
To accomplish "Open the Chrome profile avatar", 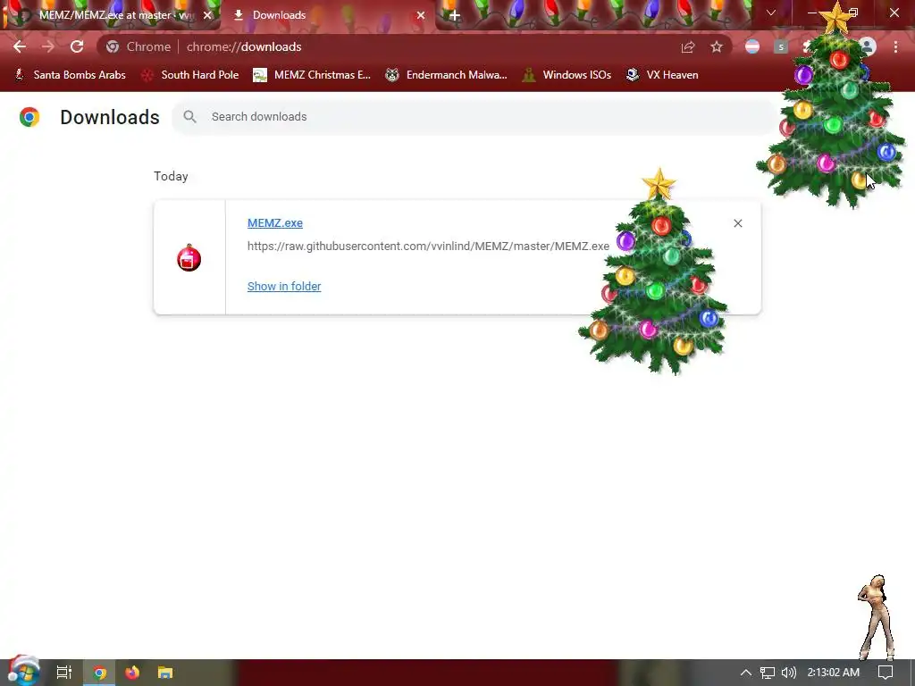I will (x=868, y=46).
